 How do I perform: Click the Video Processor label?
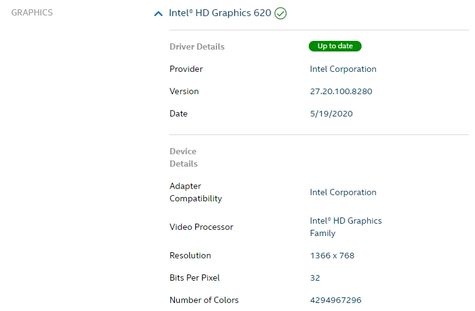coord(201,227)
